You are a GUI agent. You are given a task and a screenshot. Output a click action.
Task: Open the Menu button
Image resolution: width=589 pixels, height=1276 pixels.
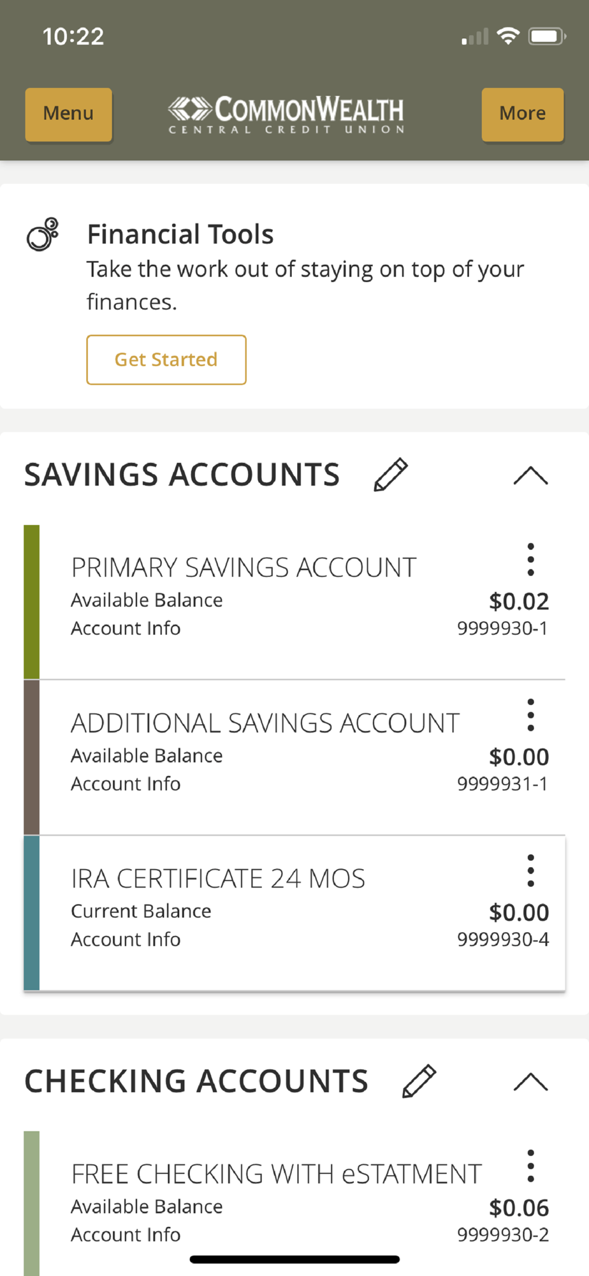coord(68,114)
